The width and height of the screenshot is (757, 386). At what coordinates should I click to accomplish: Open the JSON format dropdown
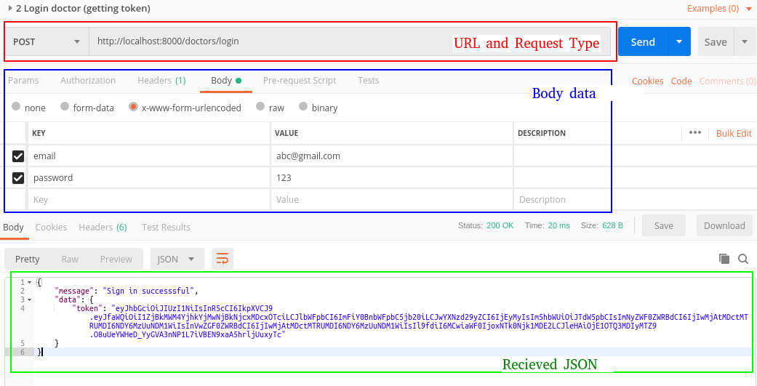coord(177,259)
